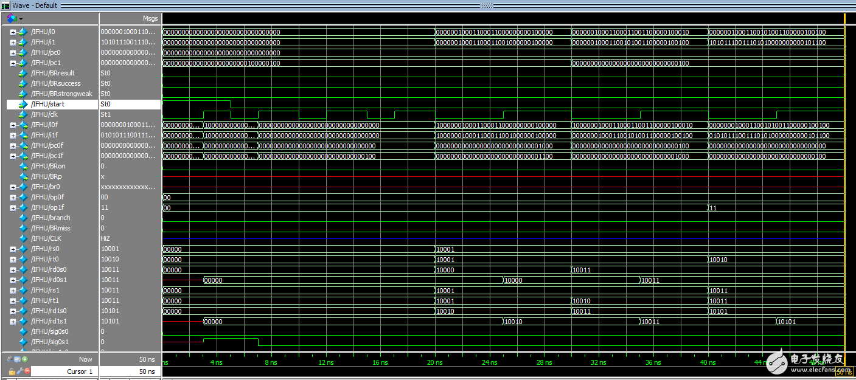Image resolution: width=856 pixels, height=380 pixels.
Task: Click the Cursor 1 time value 50 ns
Action: pos(147,371)
